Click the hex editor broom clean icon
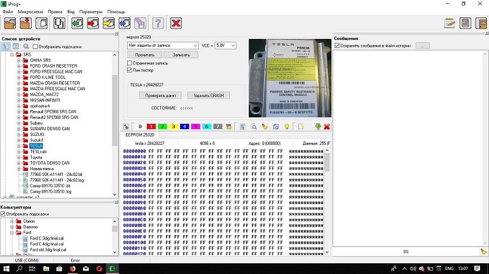This screenshot has height=274, width=489. (x=265, y=126)
